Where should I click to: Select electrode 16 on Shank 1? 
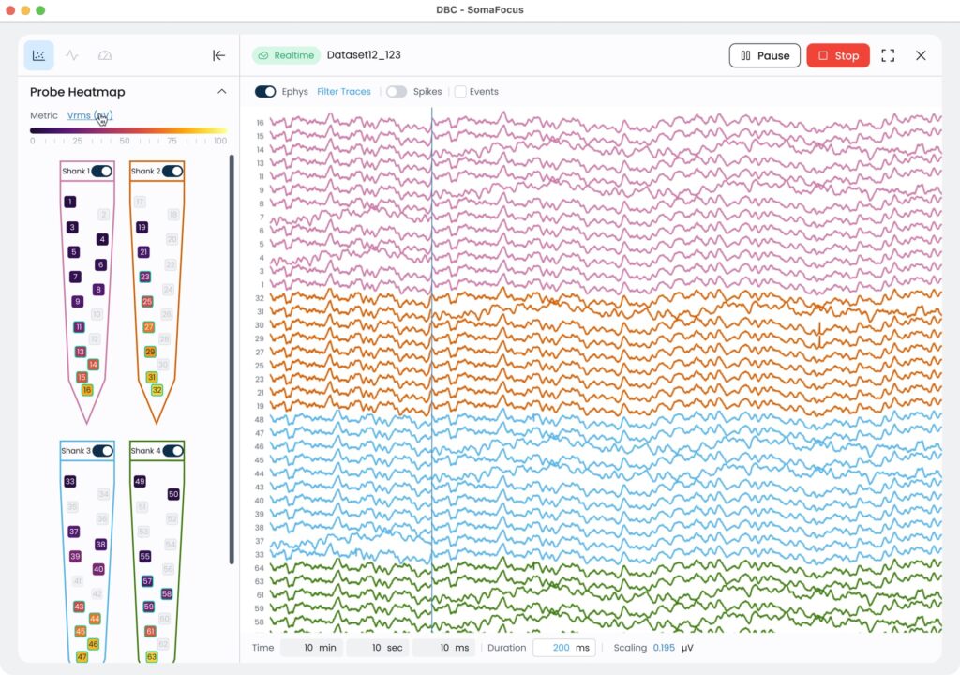point(87,390)
